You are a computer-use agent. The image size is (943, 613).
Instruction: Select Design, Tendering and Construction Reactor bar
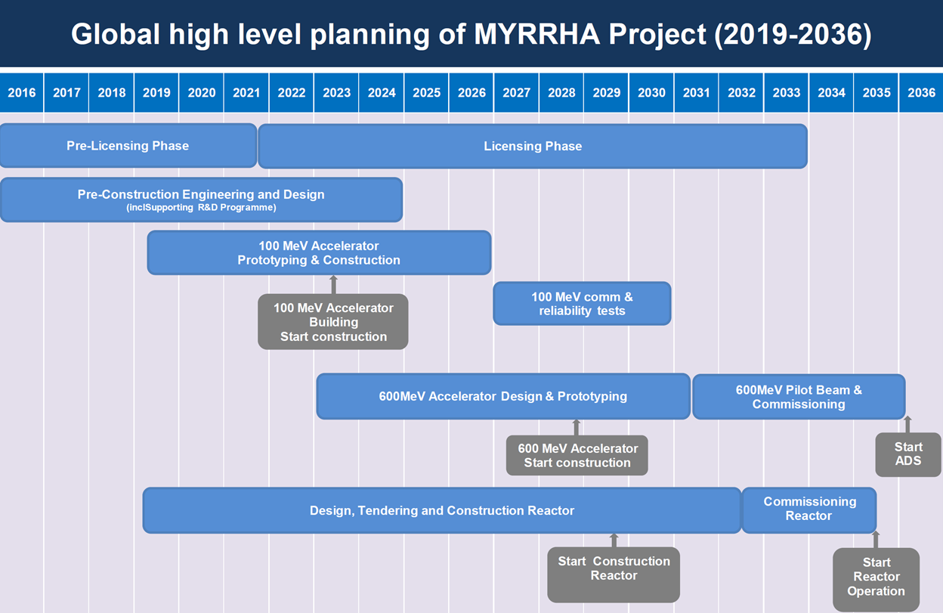[x=442, y=510]
